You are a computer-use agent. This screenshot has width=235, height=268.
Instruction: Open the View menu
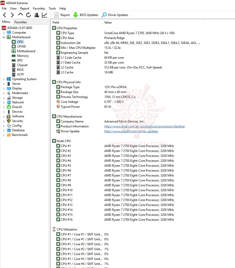tap(13, 8)
